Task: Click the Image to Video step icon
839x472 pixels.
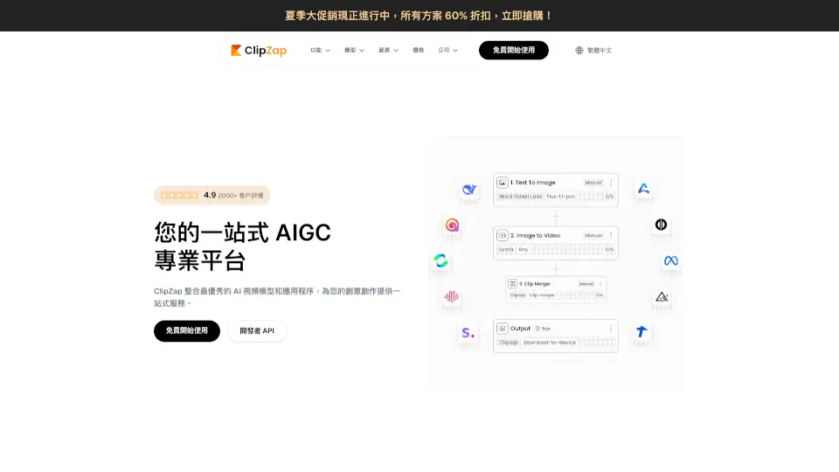Action: [503, 235]
